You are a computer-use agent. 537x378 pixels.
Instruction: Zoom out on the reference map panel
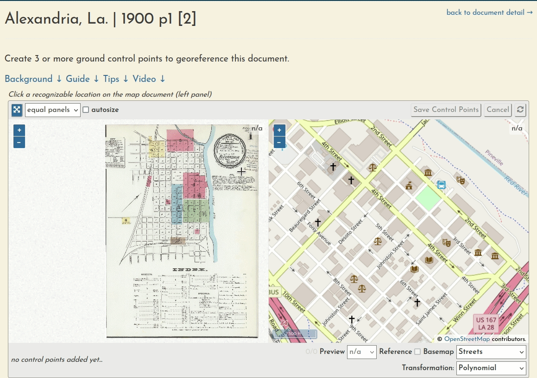279,142
